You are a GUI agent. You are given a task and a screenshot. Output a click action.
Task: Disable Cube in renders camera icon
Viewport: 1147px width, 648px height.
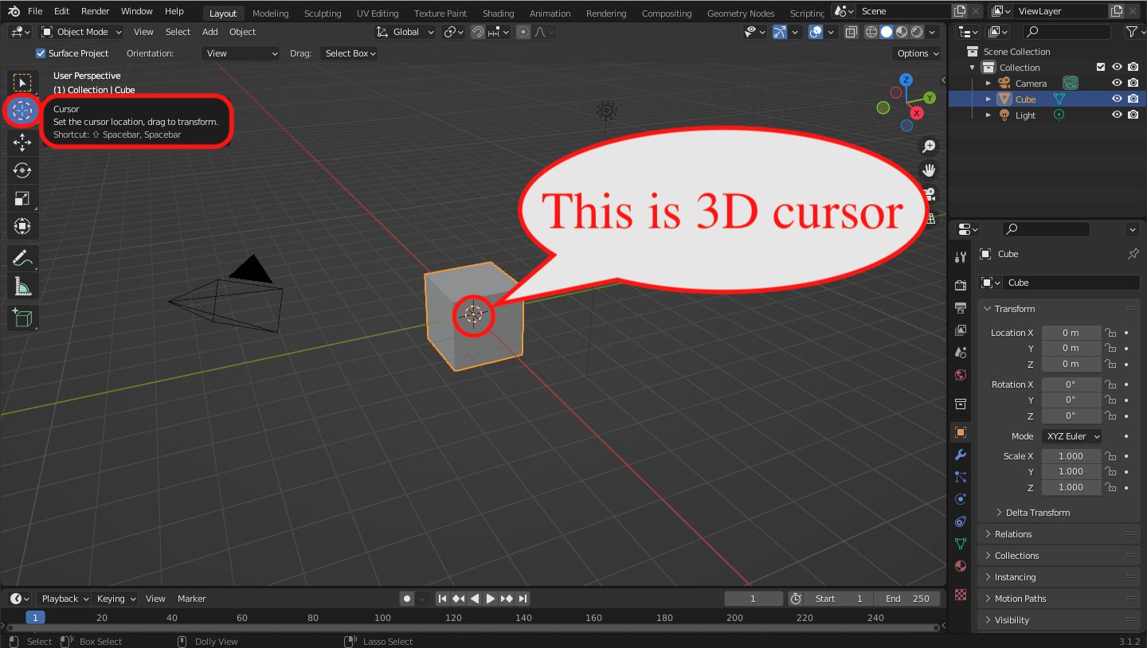[1133, 100]
